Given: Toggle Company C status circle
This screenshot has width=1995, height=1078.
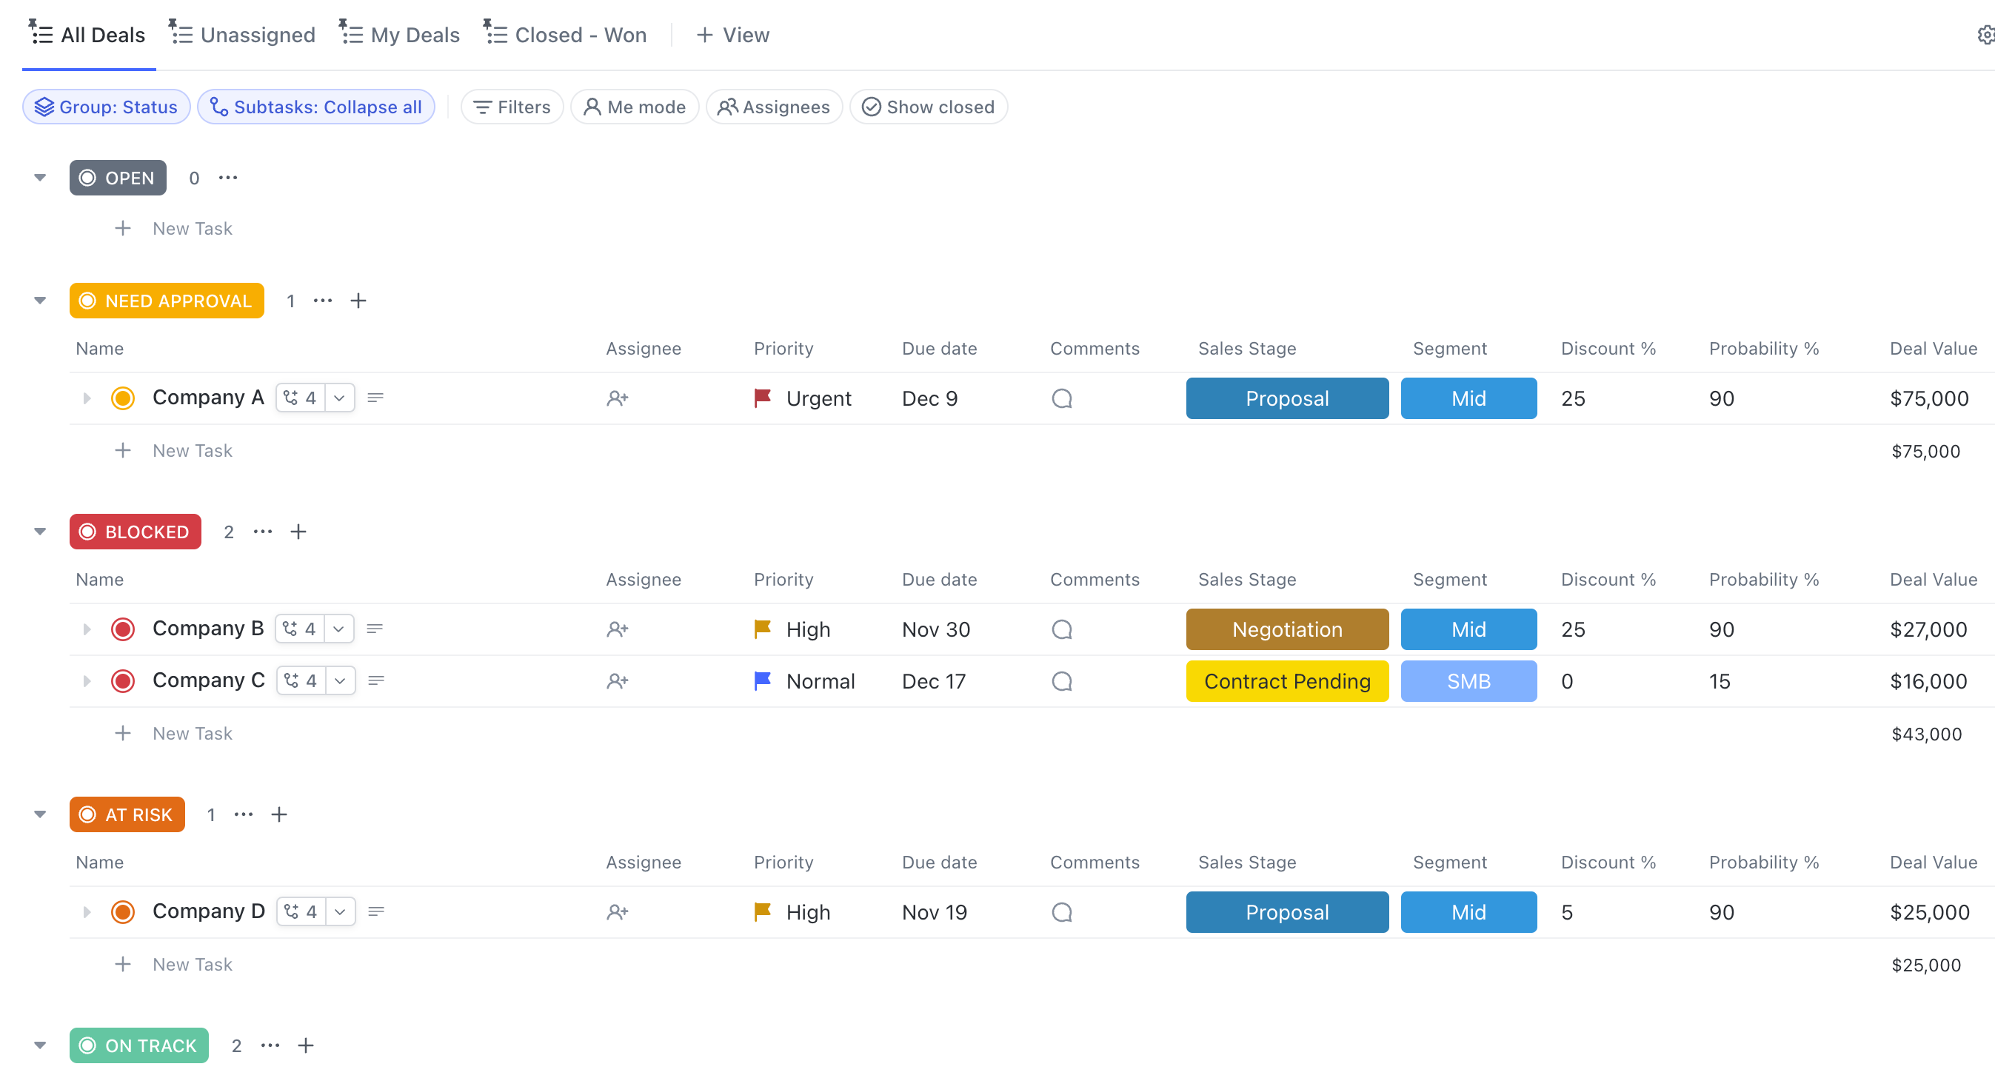Looking at the screenshot, I should pyautogui.click(x=122, y=680).
